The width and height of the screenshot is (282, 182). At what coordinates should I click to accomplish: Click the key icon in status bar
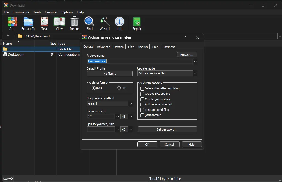tap(11, 179)
